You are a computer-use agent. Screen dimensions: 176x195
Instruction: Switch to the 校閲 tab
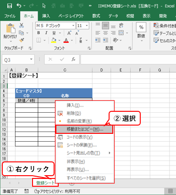pos(130,16)
